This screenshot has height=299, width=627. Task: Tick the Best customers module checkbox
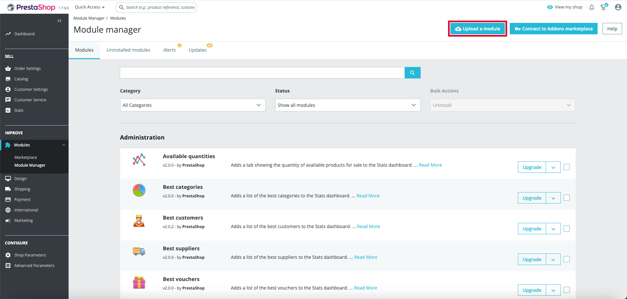pyautogui.click(x=567, y=229)
